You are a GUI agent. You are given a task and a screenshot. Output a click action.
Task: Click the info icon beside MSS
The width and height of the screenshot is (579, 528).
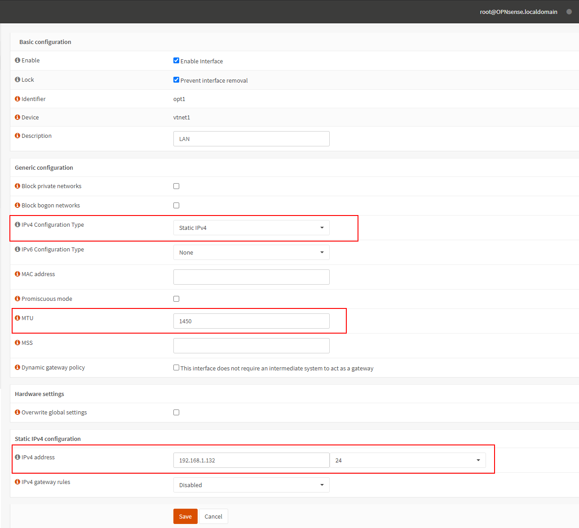[18, 343]
